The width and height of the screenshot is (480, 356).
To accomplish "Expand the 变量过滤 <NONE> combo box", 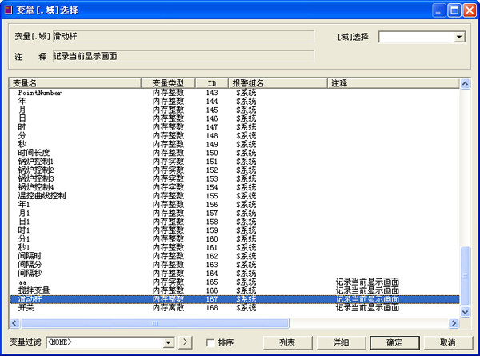I will pyautogui.click(x=168, y=342).
